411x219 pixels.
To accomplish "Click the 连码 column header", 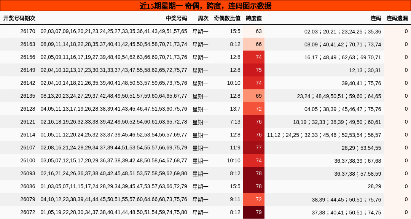I will [376, 18].
